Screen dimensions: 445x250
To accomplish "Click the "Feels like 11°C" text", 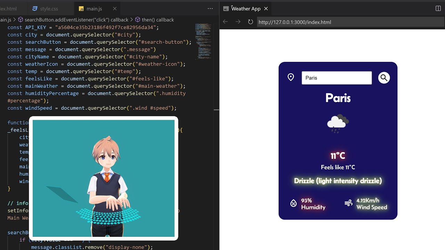I will click(x=338, y=167).
